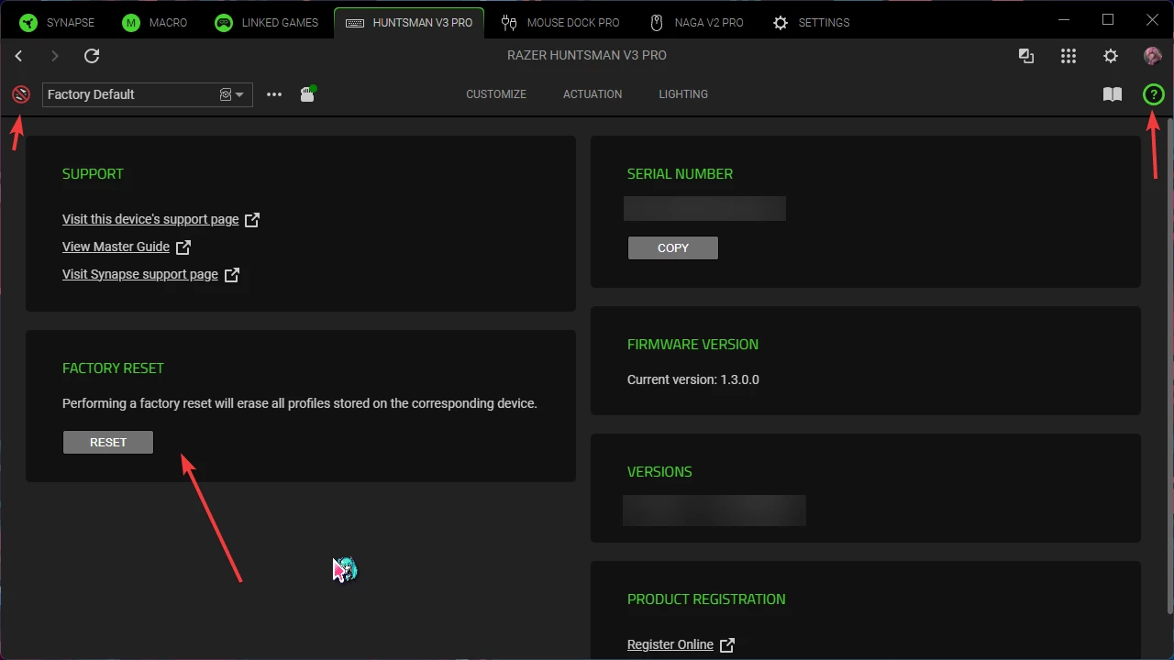Open the Settings tab
The height and width of the screenshot is (660, 1174).
coord(811,22)
